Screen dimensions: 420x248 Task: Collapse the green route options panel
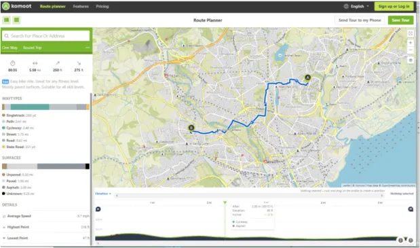(x=88, y=48)
